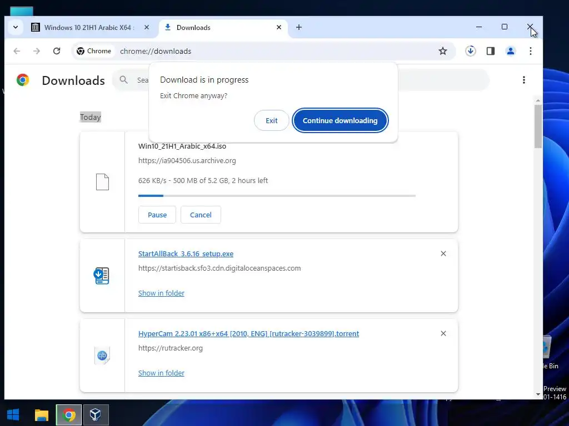Viewport: 569px width, 426px height.
Task: Cancel the Win10 ISO download
Action: click(201, 215)
